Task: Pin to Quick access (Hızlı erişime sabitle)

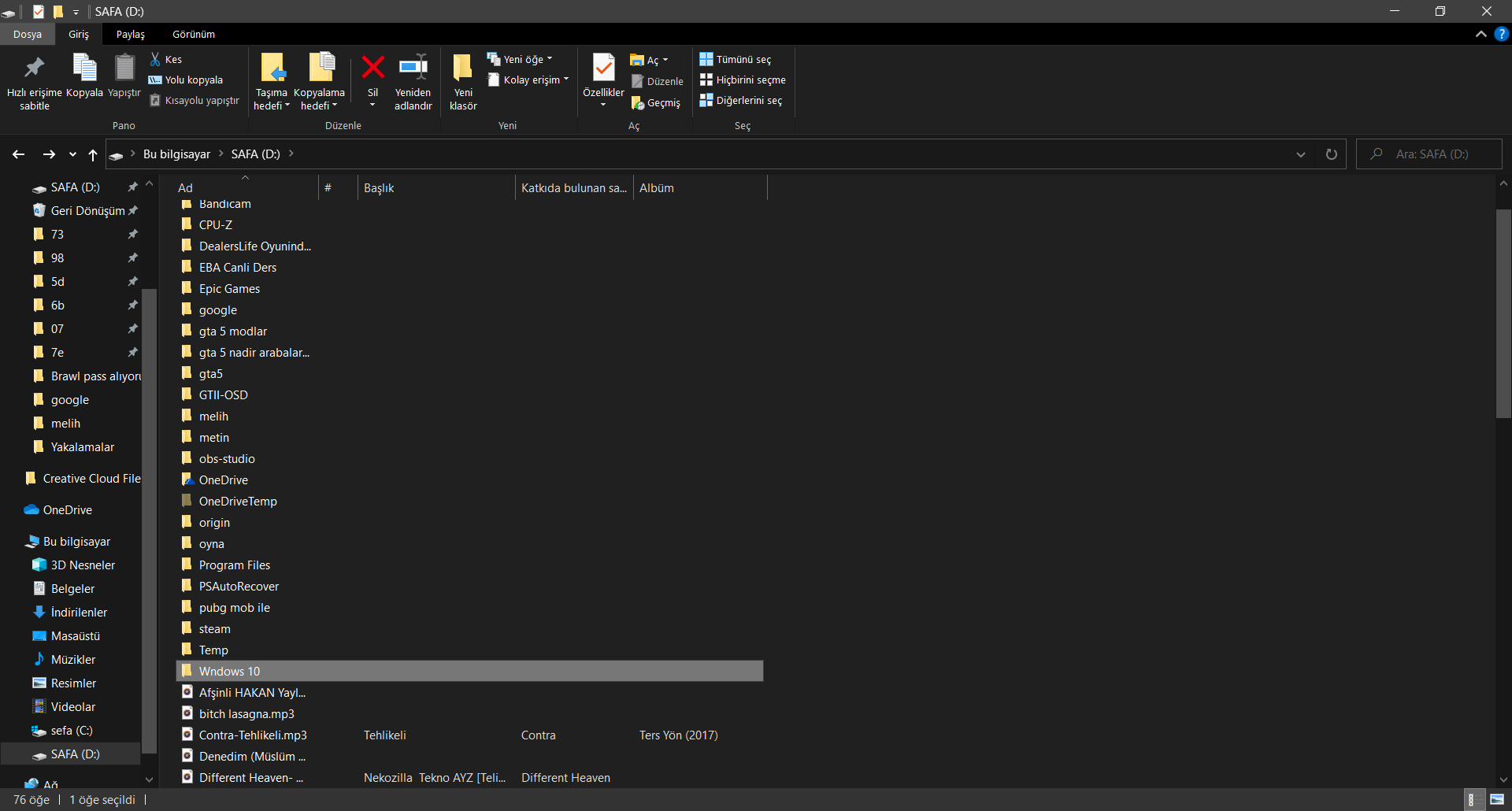Action: 34,82
